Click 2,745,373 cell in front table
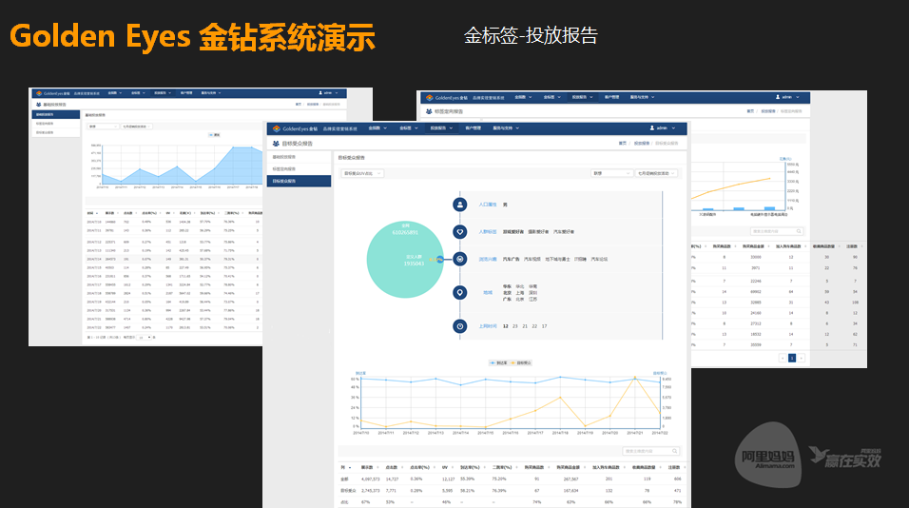 point(371,491)
